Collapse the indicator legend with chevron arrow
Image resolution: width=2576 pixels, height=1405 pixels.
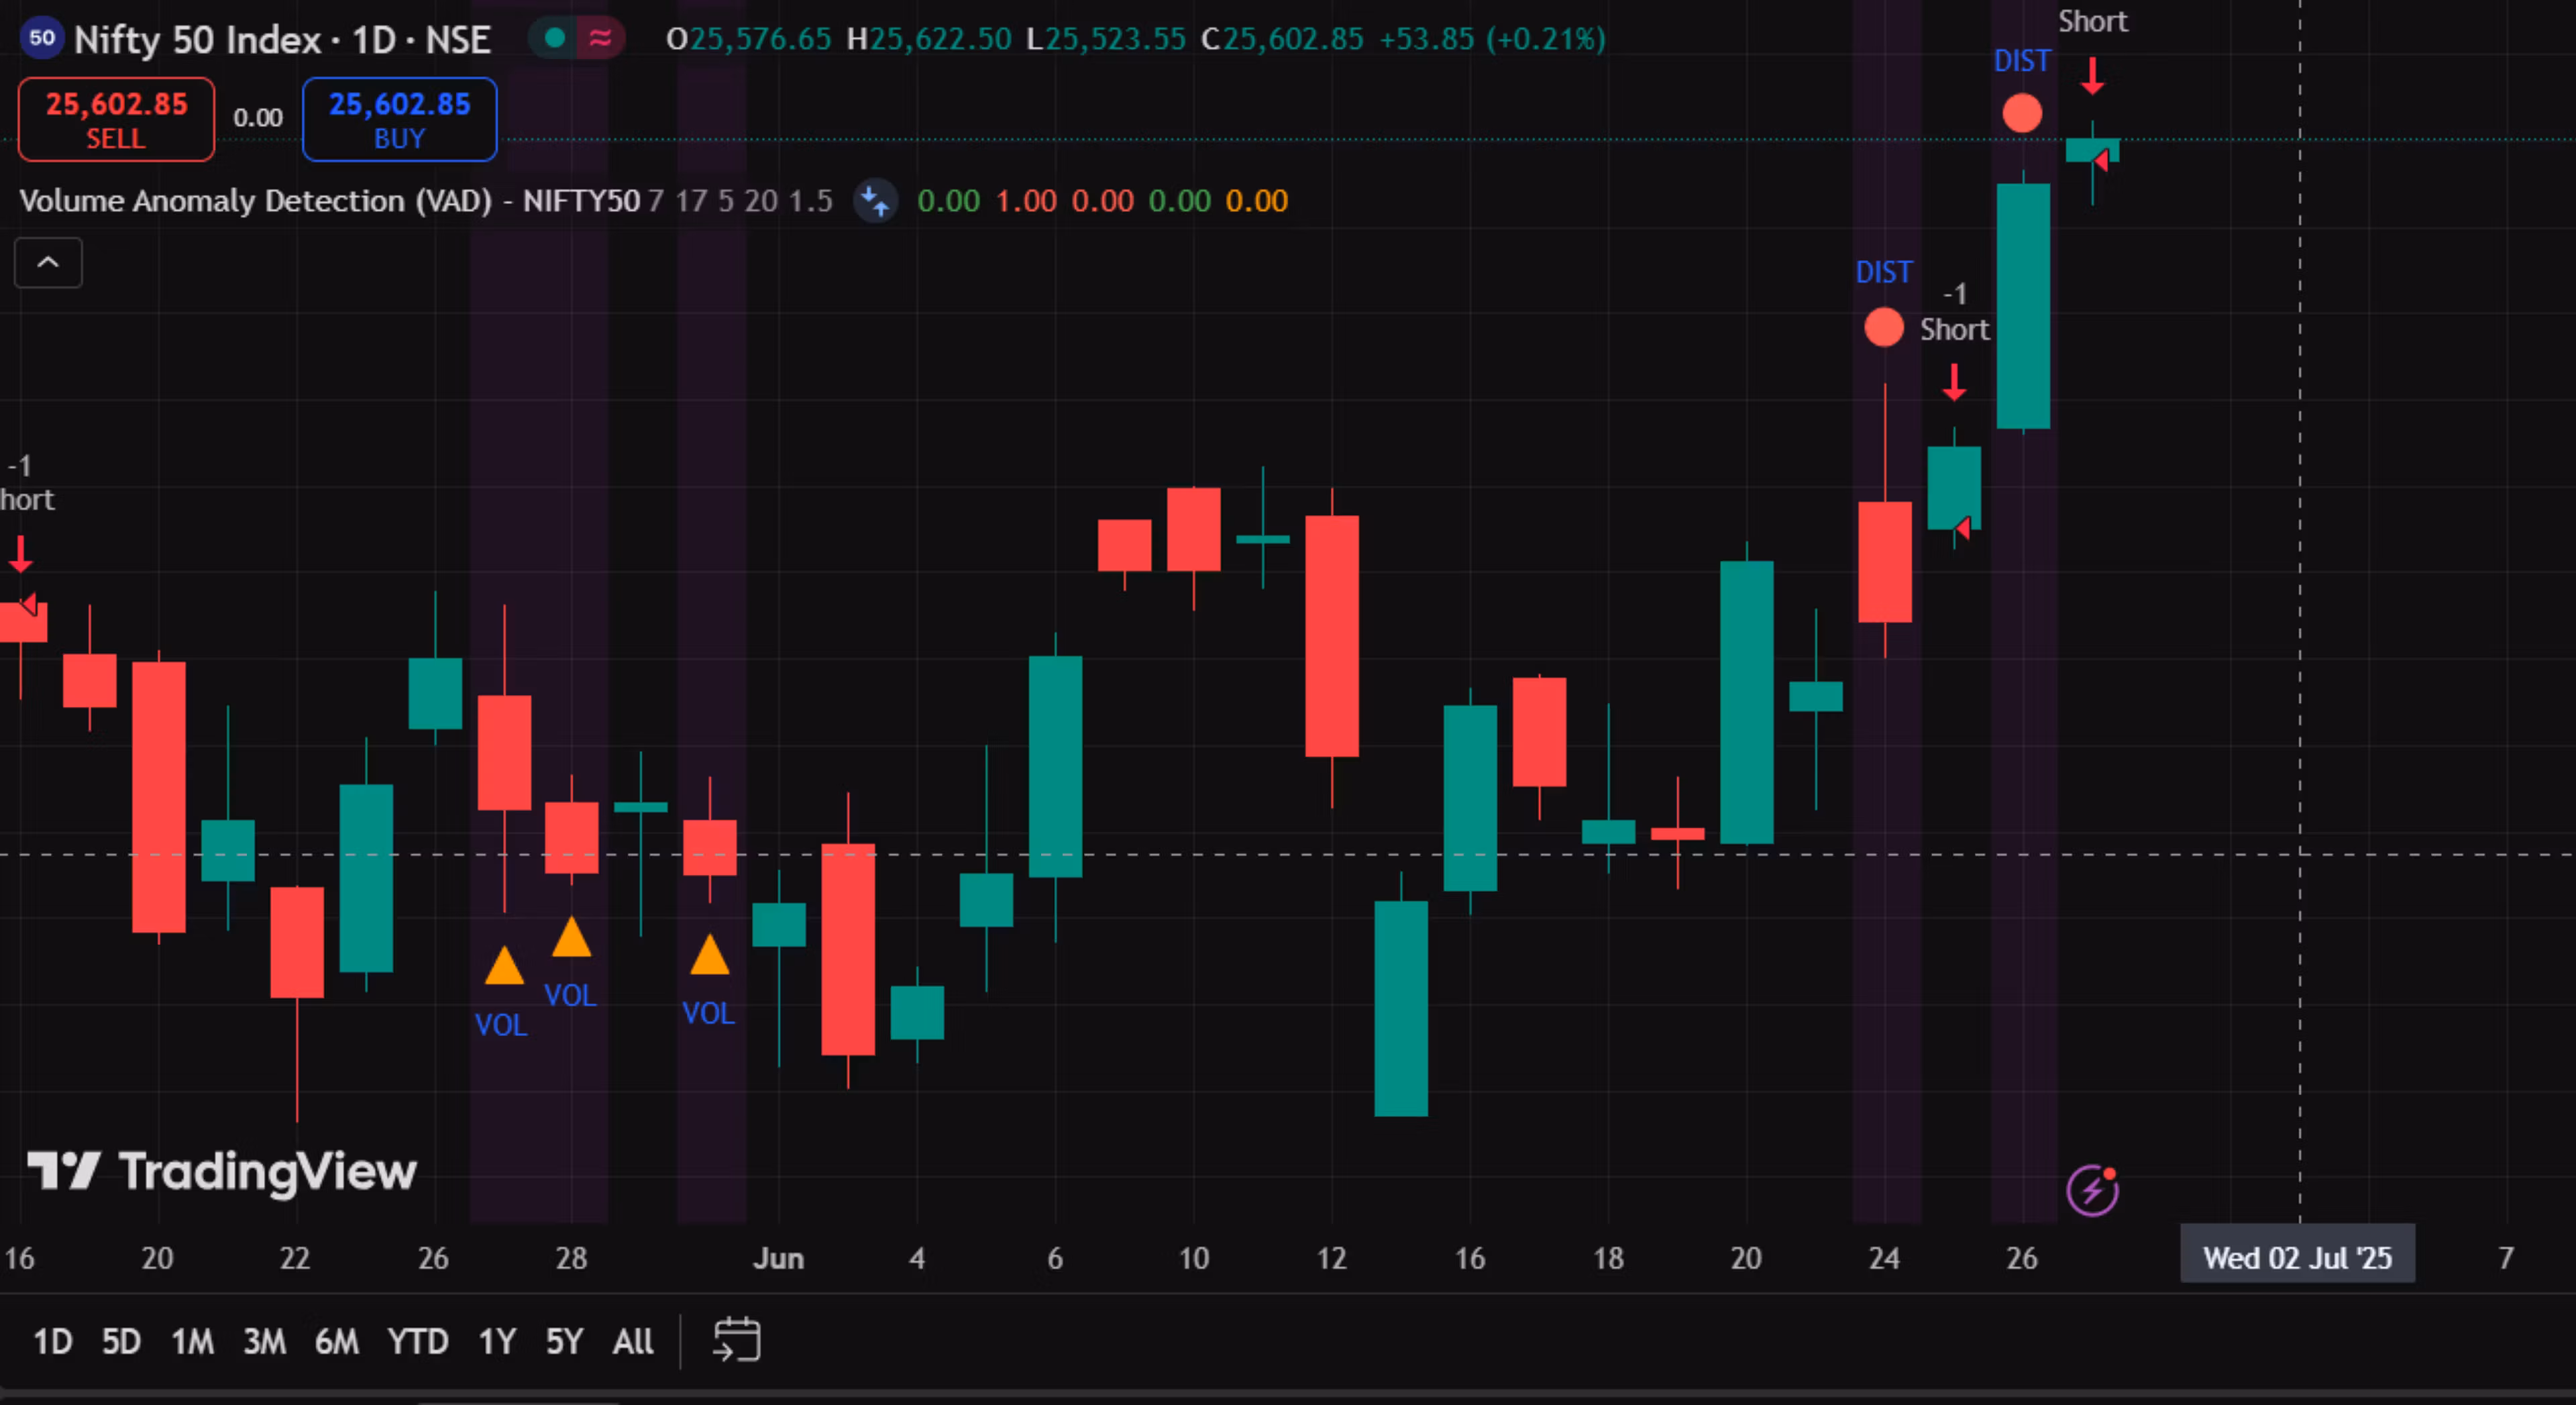(x=48, y=263)
